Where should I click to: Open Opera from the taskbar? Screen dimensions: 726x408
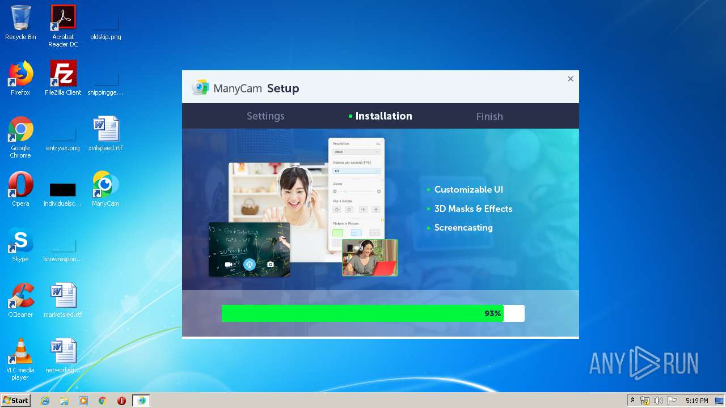(x=121, y=401)
